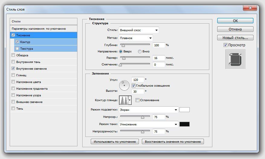This screenshot has height=159, width=265.
Task: Open the Метод dropdown (Плавное)
Action: pyautogui.click(x=136, y=38)
